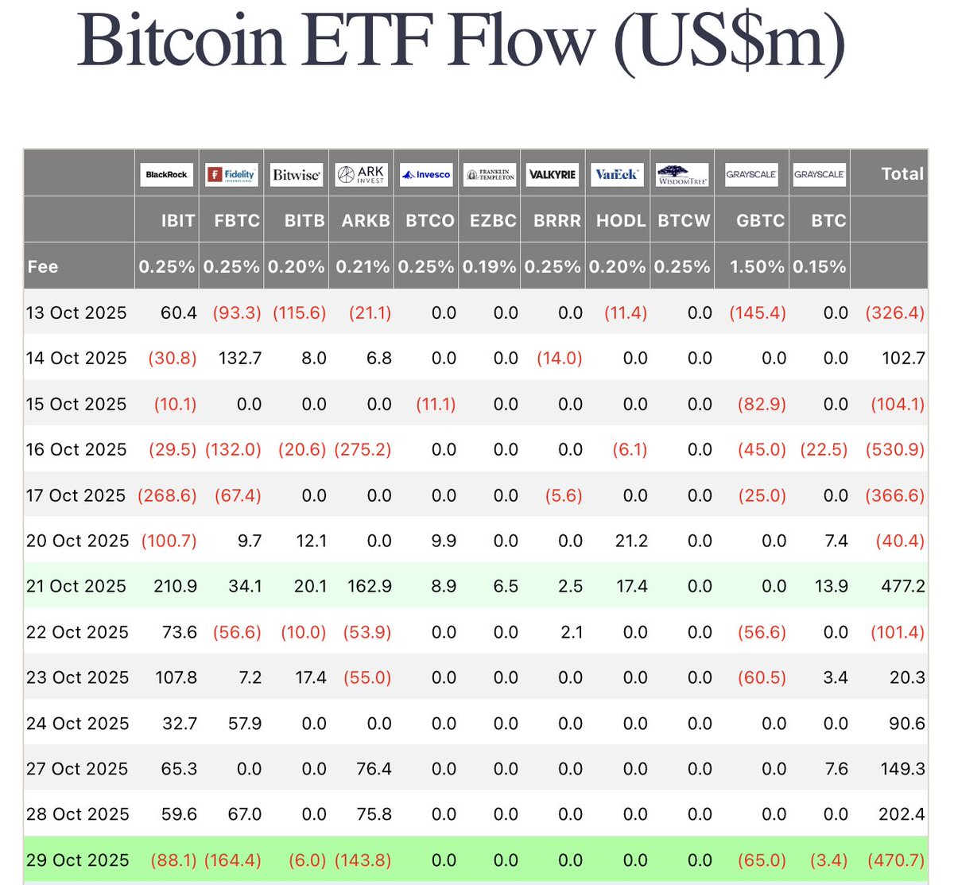
Task: Click the Fidelity logo icon
Action: (231, 174)
